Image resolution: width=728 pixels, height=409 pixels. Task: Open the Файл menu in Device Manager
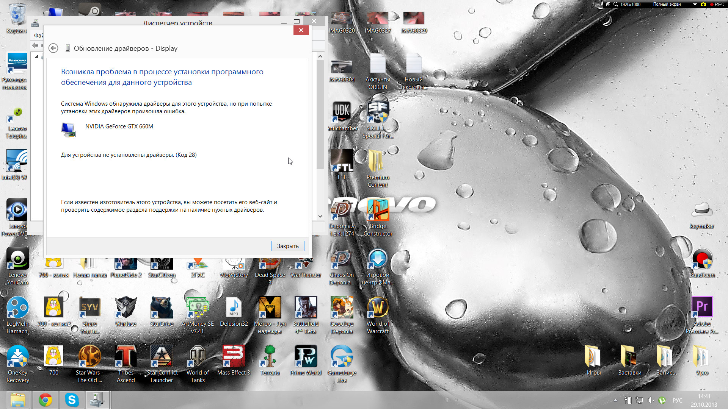click(38, 36)
